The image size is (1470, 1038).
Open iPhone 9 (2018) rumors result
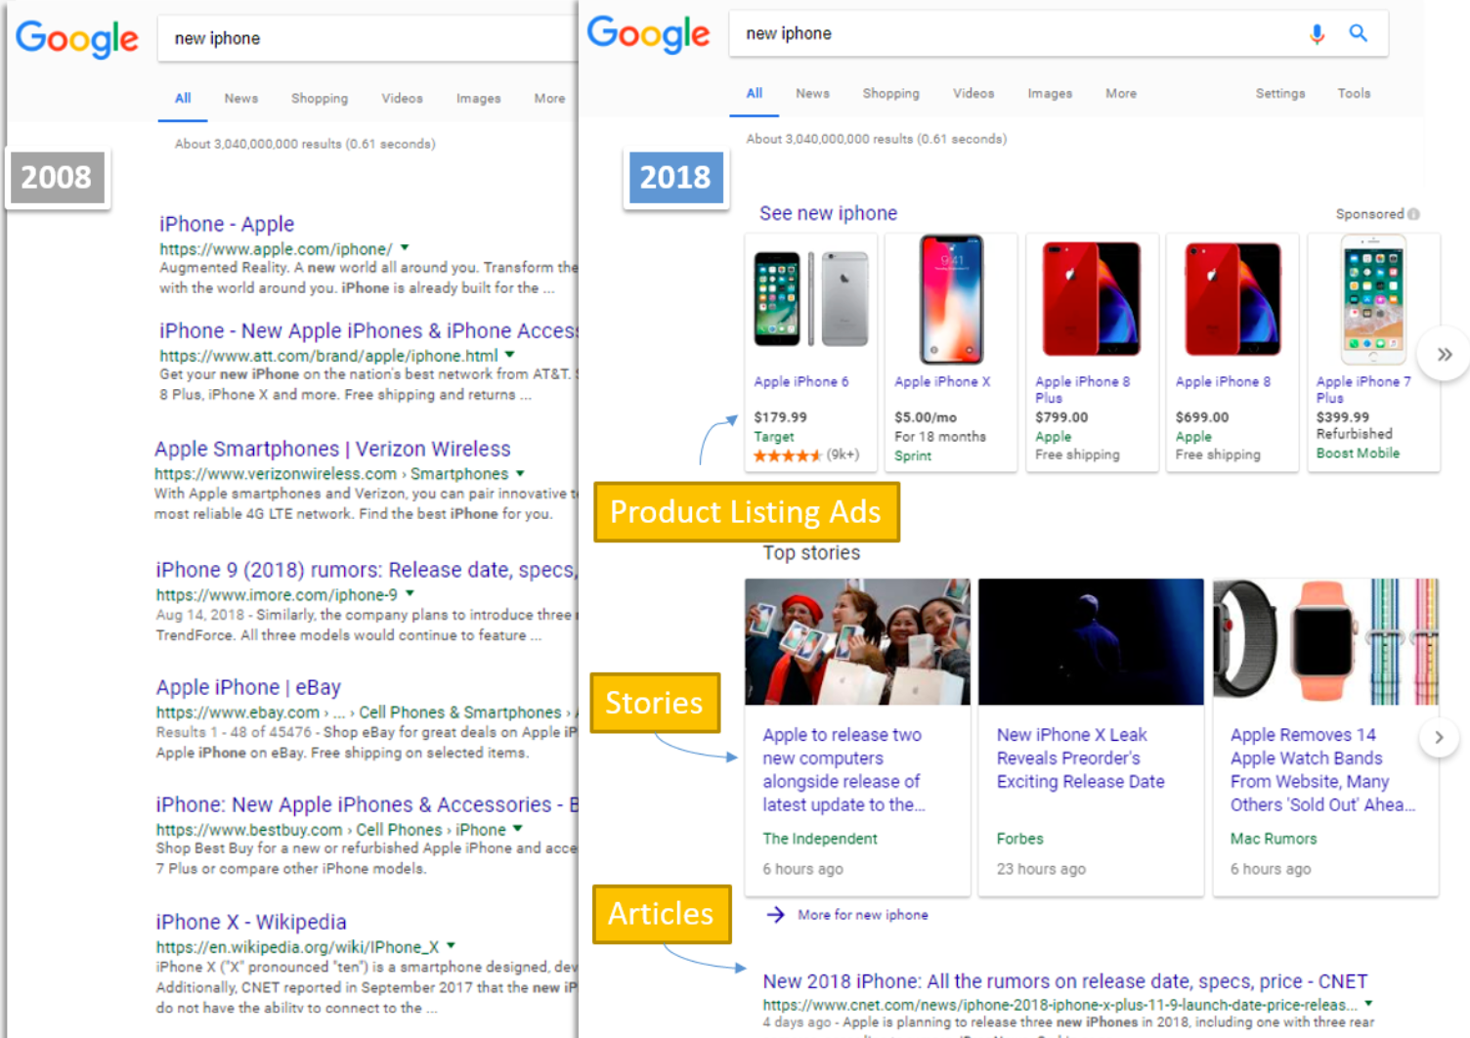366,570
